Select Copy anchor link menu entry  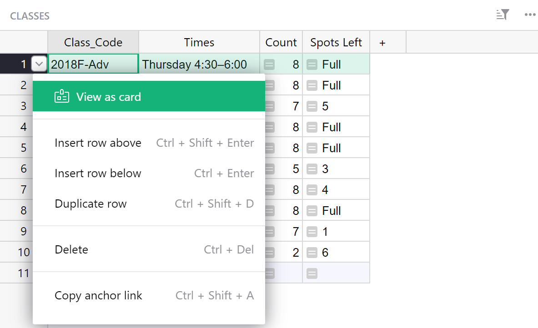click(98, 296)
